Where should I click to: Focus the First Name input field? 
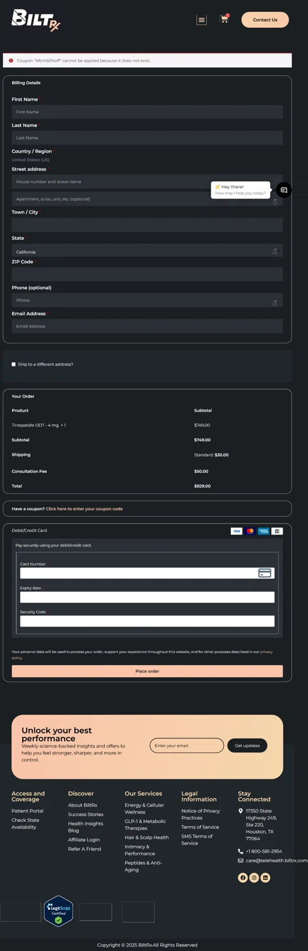[x=147, y=112]
